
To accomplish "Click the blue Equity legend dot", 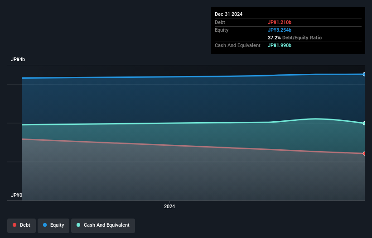I will pyautogui.click(x=45, y=225).
